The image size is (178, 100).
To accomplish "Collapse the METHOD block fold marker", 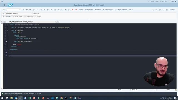I will (8, 24).
